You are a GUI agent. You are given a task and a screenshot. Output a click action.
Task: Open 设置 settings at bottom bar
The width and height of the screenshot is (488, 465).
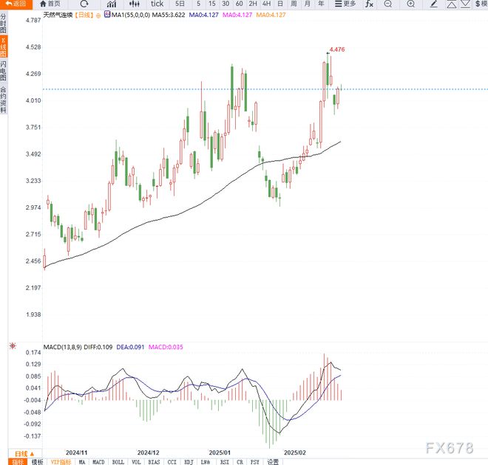273,462
